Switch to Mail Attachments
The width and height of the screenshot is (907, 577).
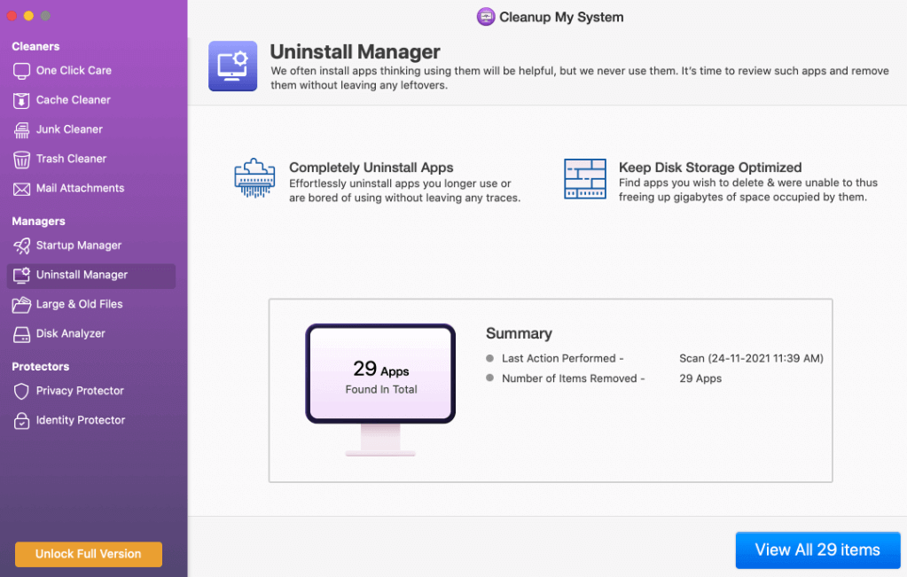point(91,189)
